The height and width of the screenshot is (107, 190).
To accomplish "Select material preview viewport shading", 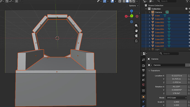I will click(131, 1).
